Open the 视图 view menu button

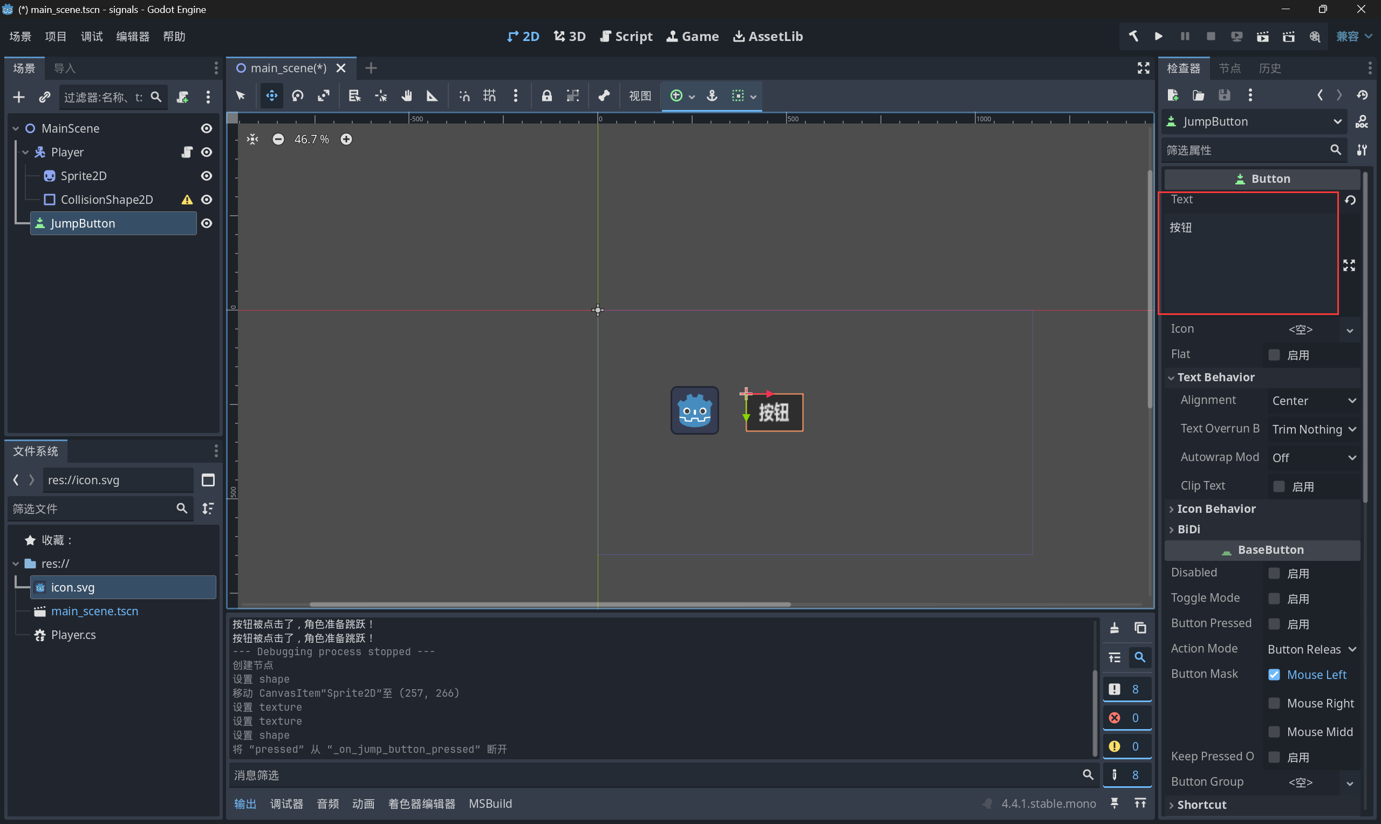coord(640,96)
